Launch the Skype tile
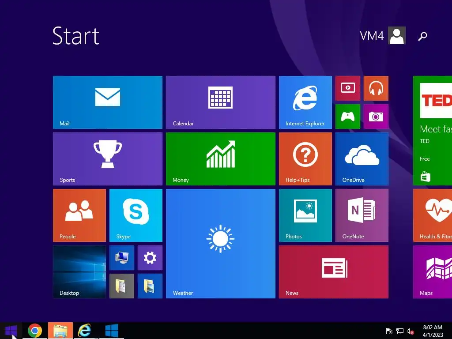The width and height of the screenshot is (452, 339). tap(136, 215)
